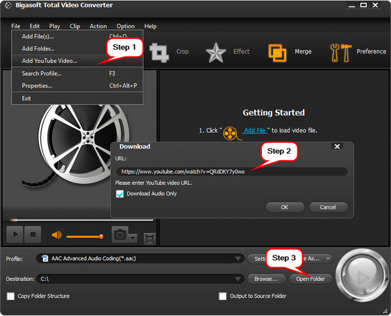The width and height of the screenshot is (391, 316).
Task: Select Search Profile... menu entry
Action: click(78, 74)
